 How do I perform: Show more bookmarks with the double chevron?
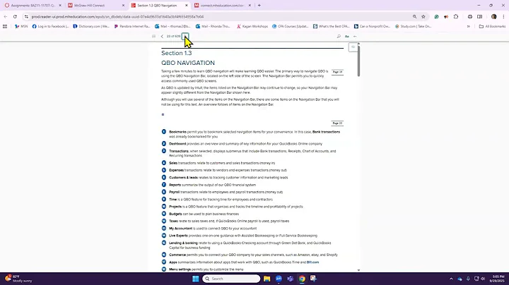pos(469,26)
